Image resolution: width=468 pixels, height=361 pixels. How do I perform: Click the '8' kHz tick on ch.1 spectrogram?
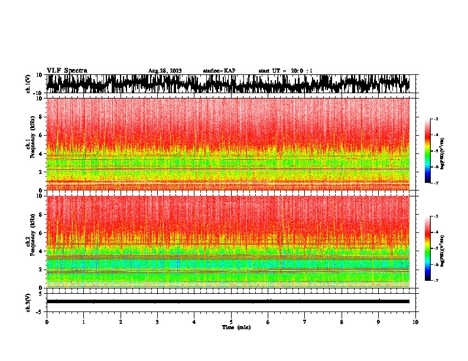coord(41,117)
